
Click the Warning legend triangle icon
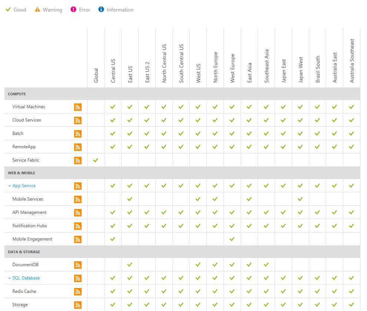[37, 9]
